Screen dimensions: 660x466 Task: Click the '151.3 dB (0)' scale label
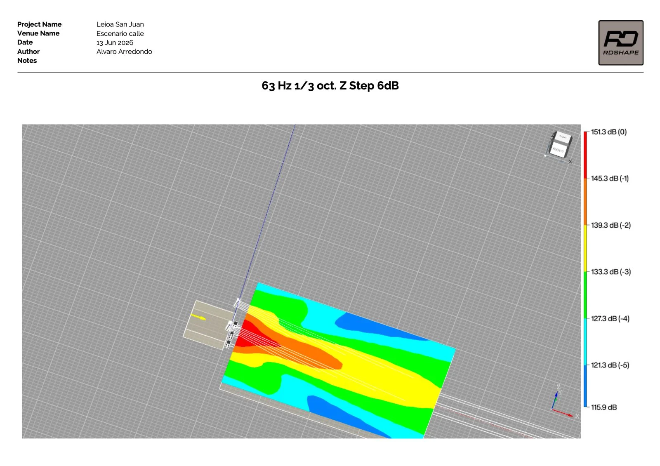[609, 132]
